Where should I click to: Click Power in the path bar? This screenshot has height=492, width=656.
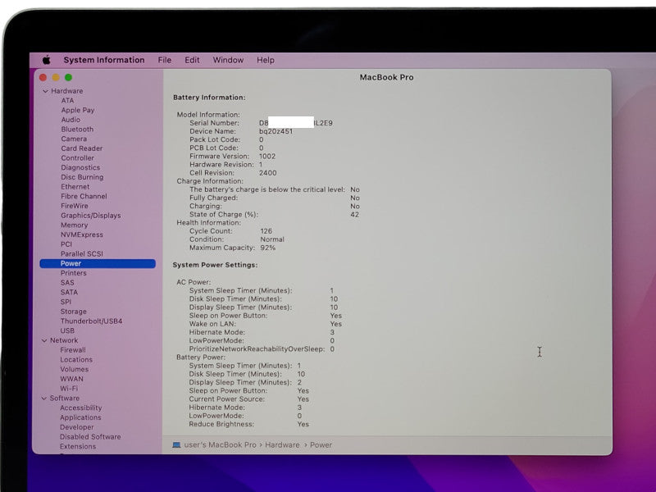pos(321,444)
